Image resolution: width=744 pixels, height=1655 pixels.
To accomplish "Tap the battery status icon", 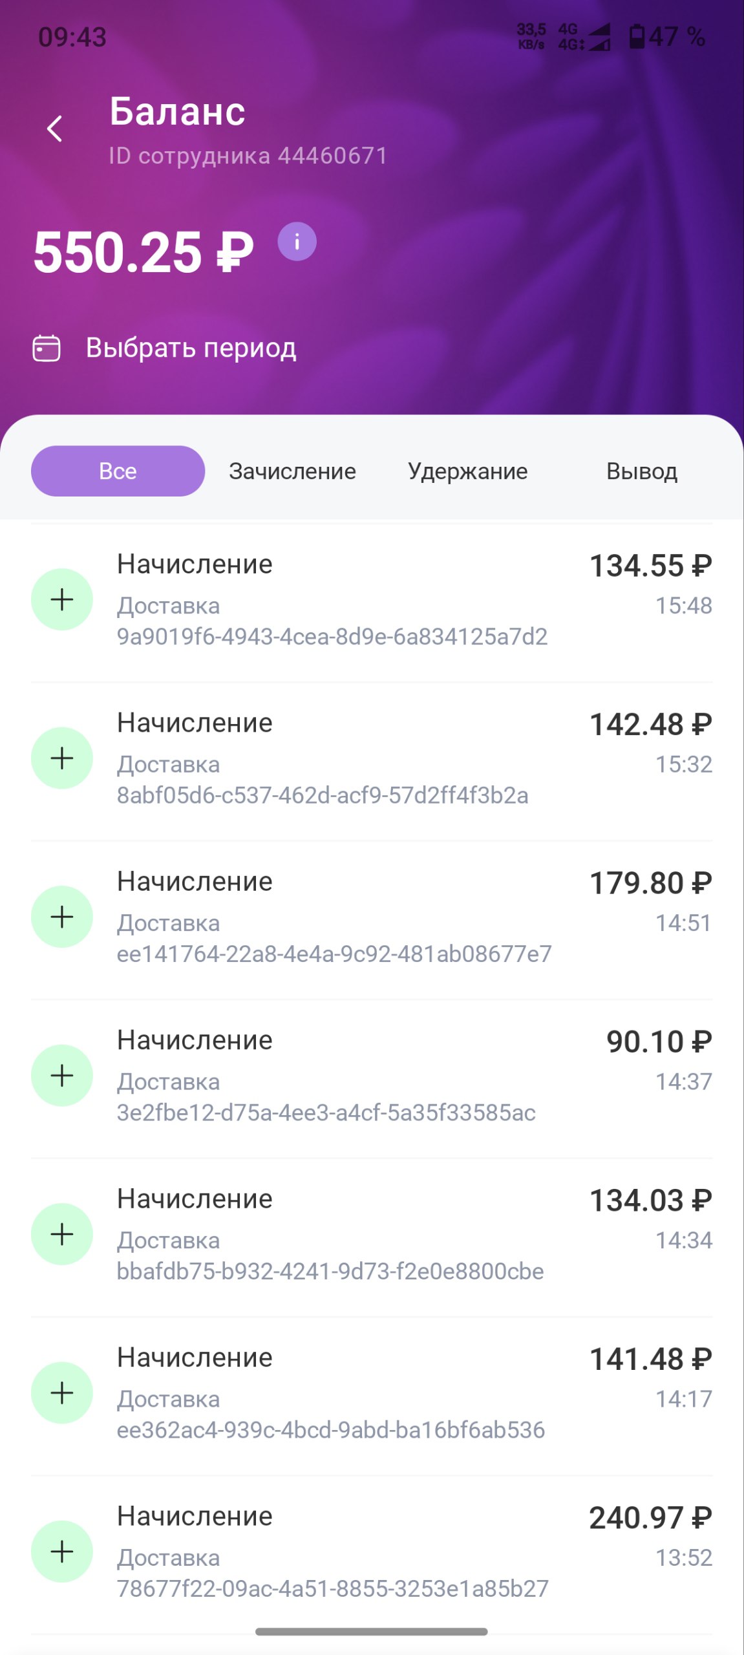I will [x=637, y=37].
